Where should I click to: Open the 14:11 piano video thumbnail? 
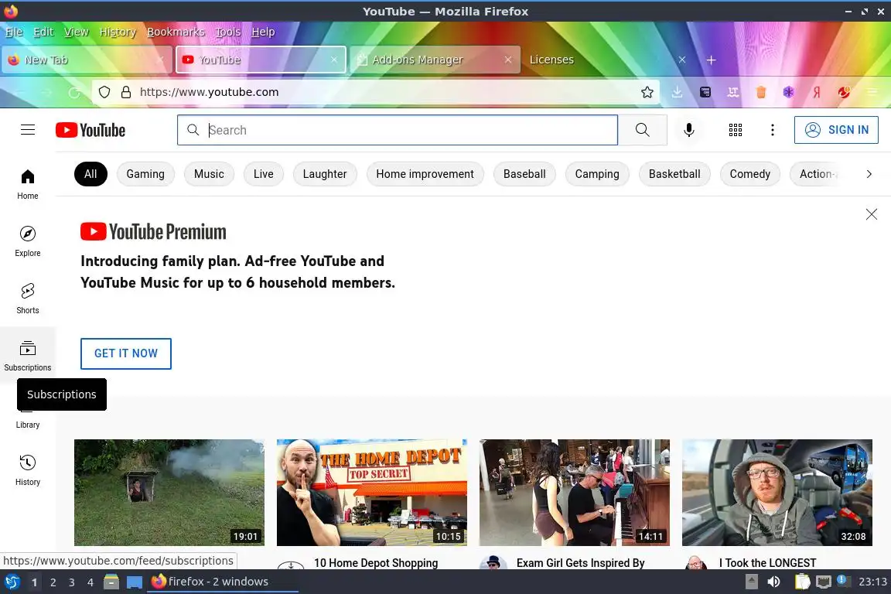(x=575, y=492)
